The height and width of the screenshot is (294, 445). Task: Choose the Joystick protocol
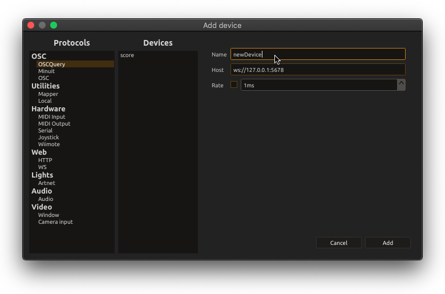(48, 138)
